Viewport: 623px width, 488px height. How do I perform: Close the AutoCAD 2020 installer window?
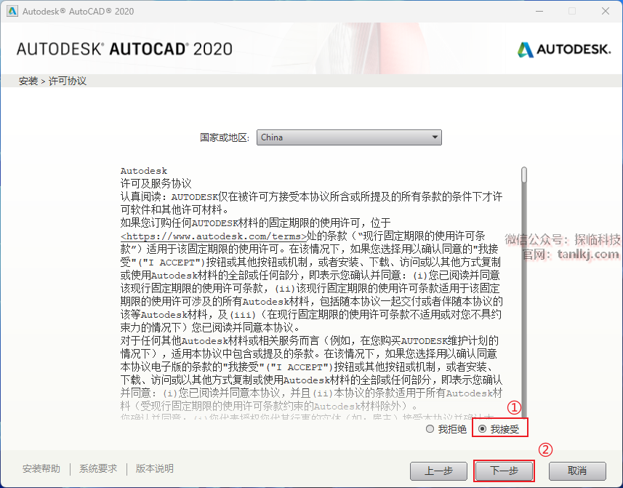(x=606, y=11)
